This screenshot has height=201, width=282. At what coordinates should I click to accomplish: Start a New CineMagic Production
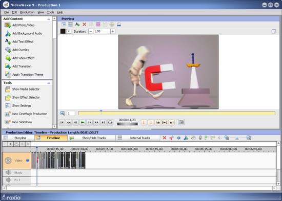point(30,114)
